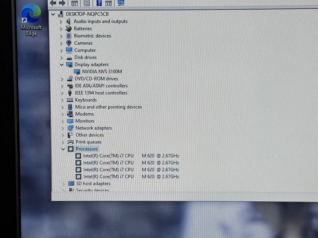Open Microsoft Edge desktop shortcut
318x238 pixels.
[31, 20]
